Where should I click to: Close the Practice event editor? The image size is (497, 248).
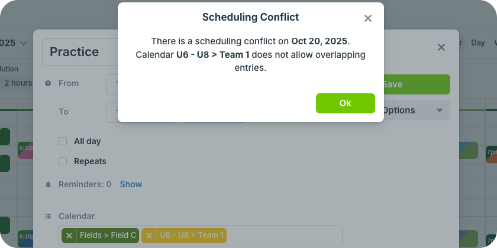[441, 47]
